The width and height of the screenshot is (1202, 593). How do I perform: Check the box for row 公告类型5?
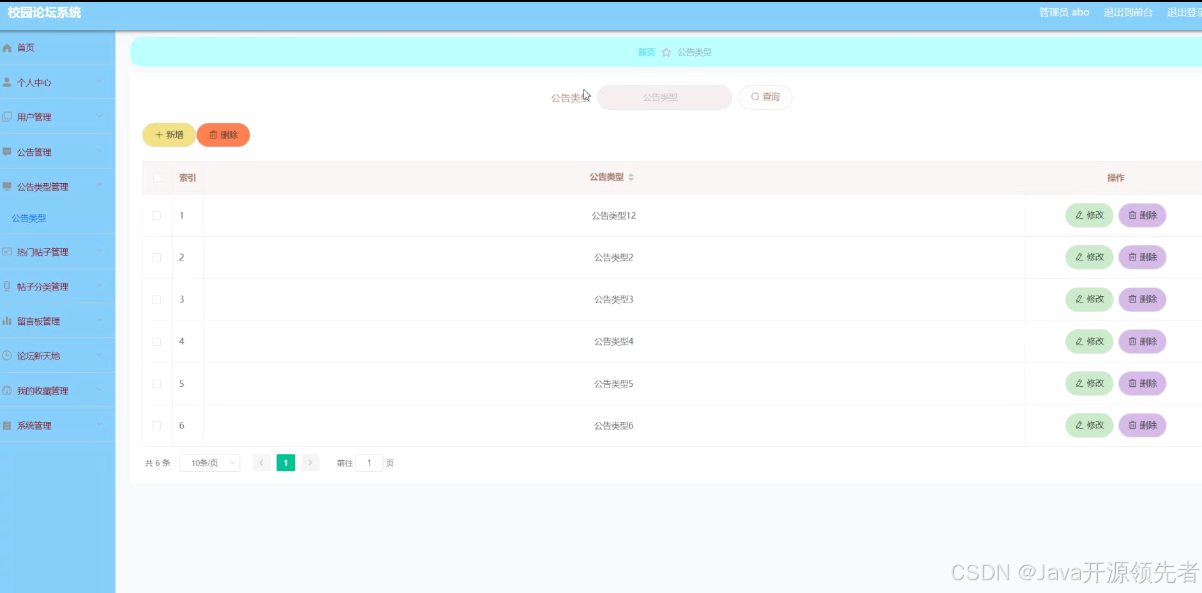tap(156, 384)
